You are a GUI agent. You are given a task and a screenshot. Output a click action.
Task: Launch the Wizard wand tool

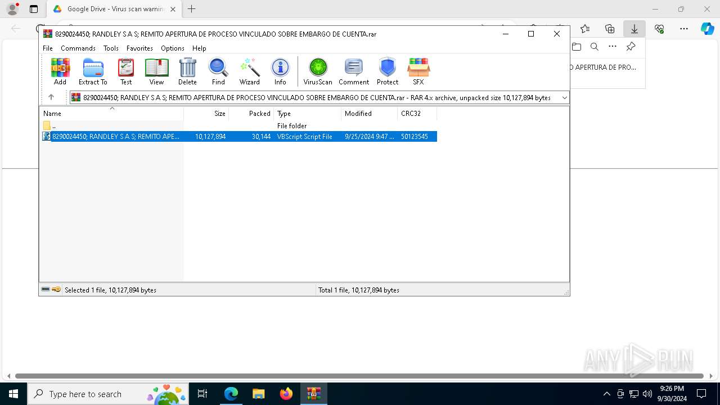click(250, 71)
